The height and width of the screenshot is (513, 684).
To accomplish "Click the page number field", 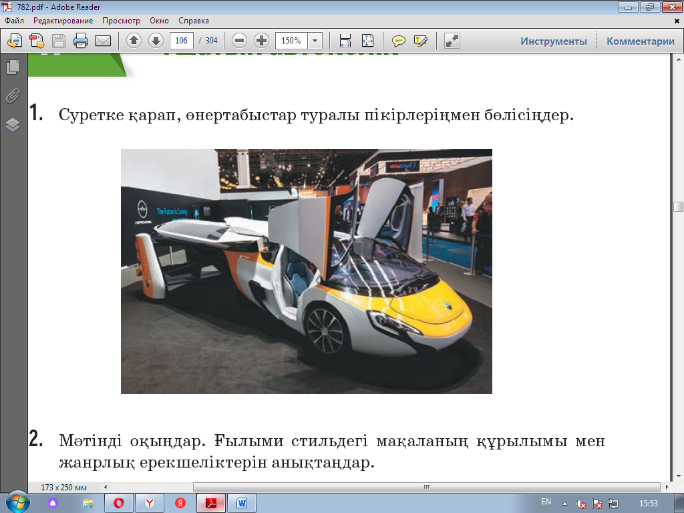I will click(x=181, y=41).
